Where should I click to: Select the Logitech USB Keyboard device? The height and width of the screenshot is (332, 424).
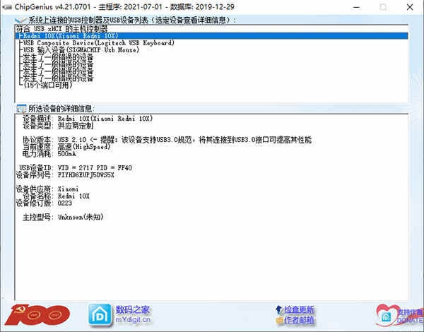pos(99,43)
